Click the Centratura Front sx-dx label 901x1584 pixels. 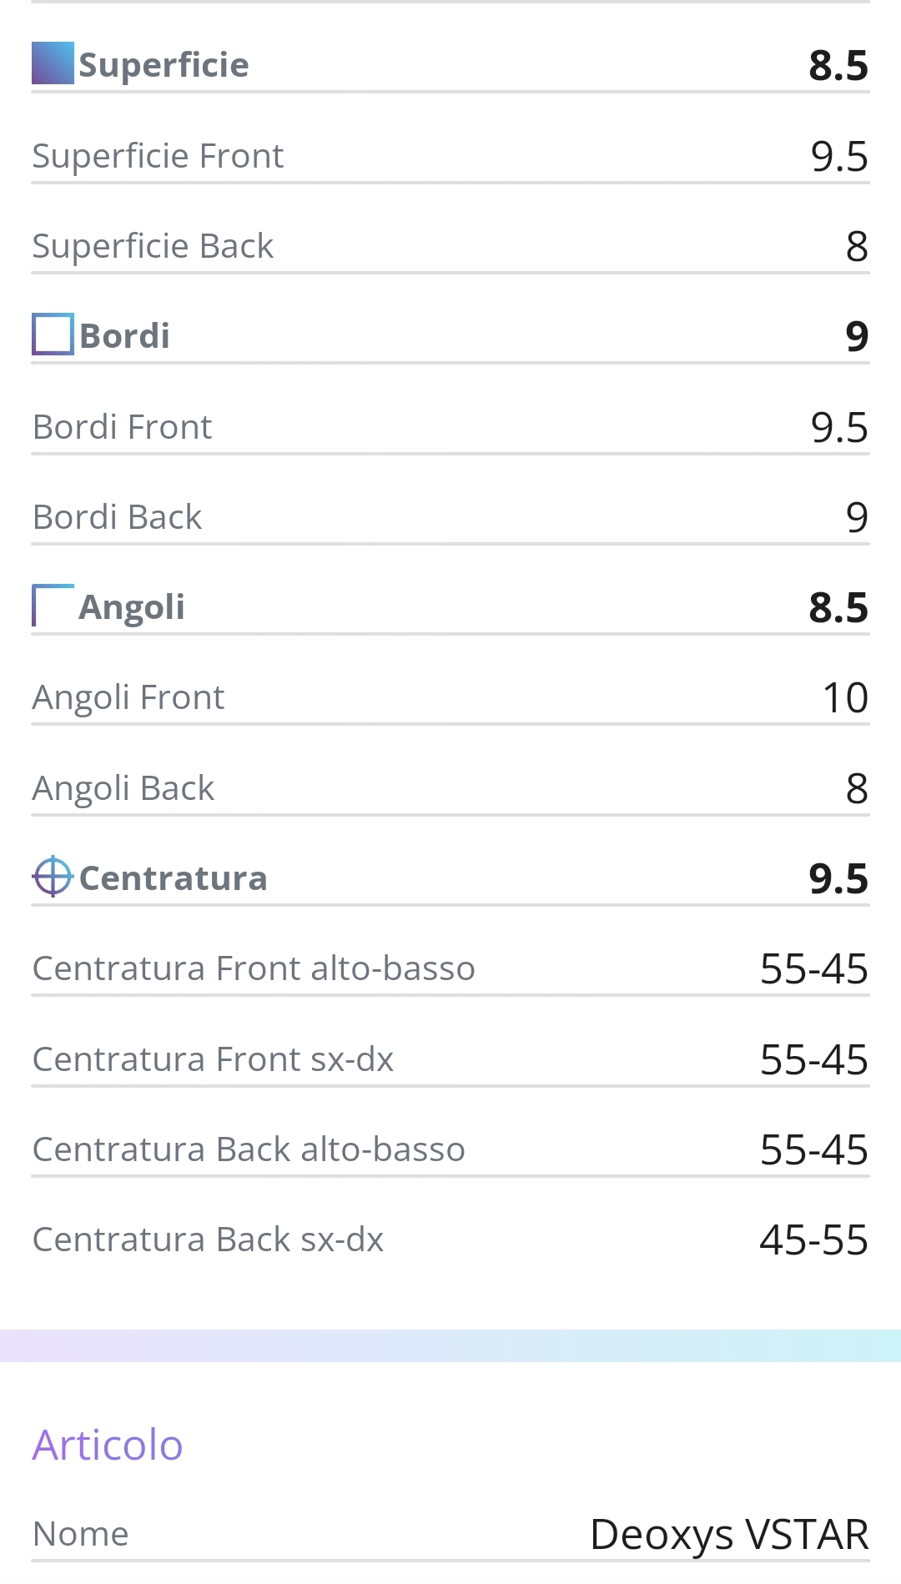[213, 1059]
